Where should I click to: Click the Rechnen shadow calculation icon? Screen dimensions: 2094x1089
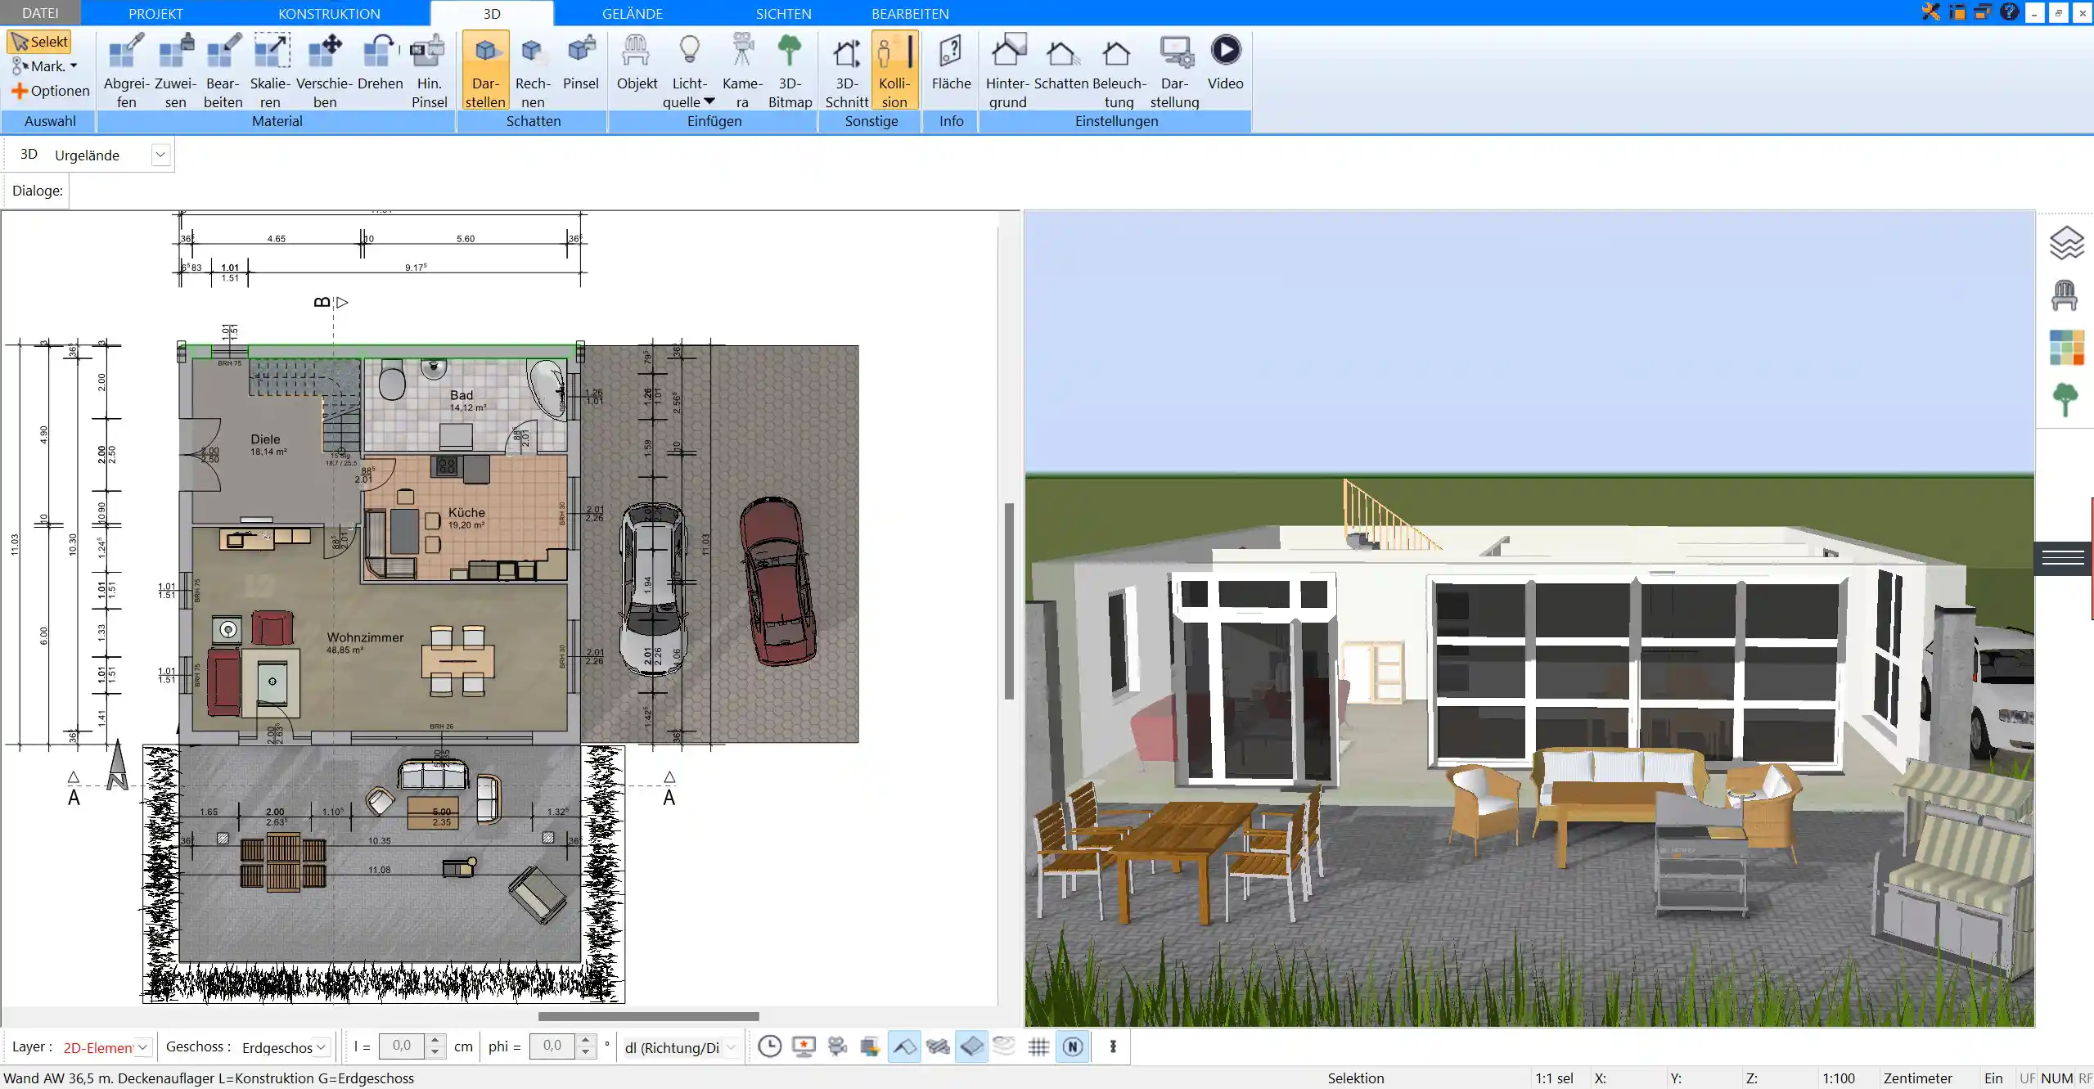tap(533, 70)
